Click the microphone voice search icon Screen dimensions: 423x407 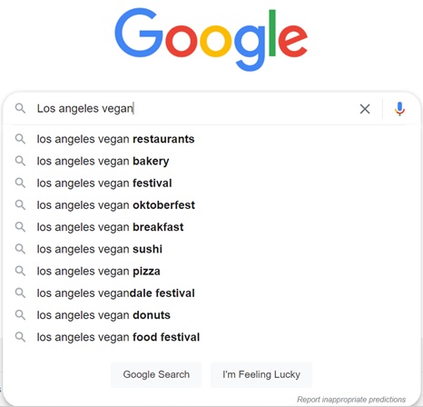(399, 109)
